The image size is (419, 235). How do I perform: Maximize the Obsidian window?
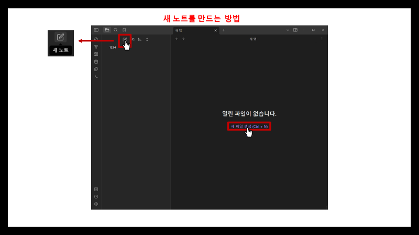[313, 30]
